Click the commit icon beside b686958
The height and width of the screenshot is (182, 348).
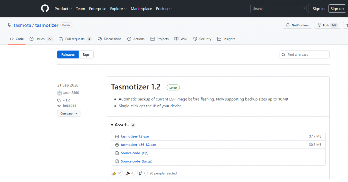click(59, 106)
